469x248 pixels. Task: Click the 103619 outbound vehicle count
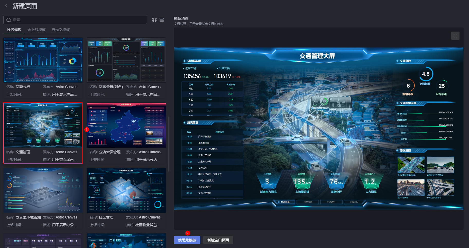pyautogui.click(x=222, y=76)
